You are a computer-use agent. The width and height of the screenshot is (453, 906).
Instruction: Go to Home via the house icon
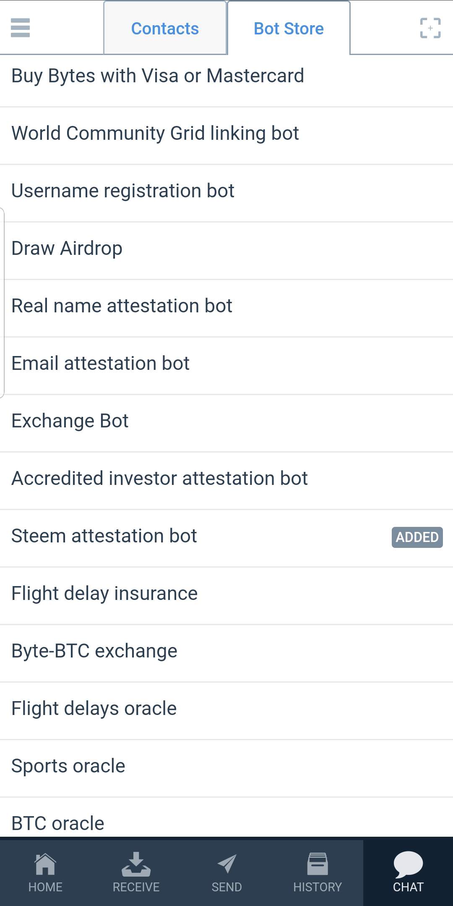pyautogui.click(x=45, y=865)
